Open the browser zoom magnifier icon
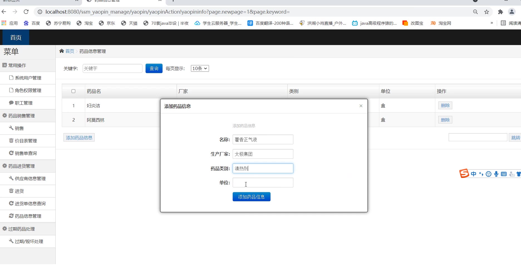The image size is (521, 278). pyautogui.click(x=475, y=12)
